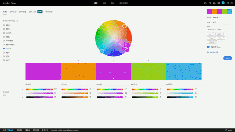235x132 pixels.
Task: Select the orange color swatch B
Action: pos(78,71)
